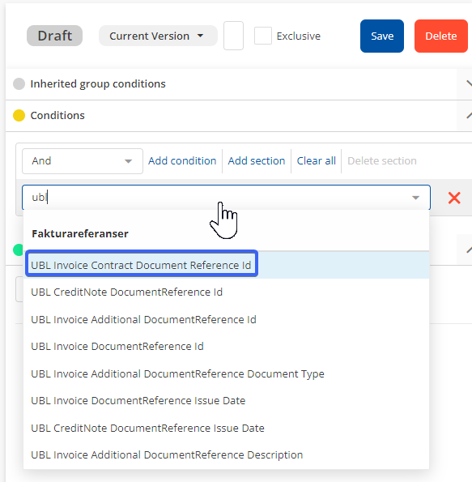This screenshot has height=482, width=472.
Task: Click Add condition link
Action: pos(182,161)
